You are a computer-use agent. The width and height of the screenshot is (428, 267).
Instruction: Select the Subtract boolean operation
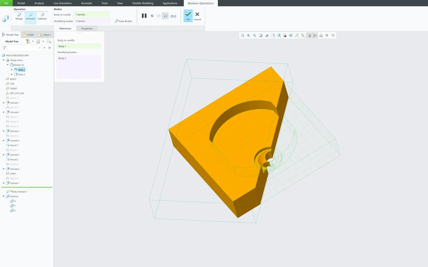point(42,17)
